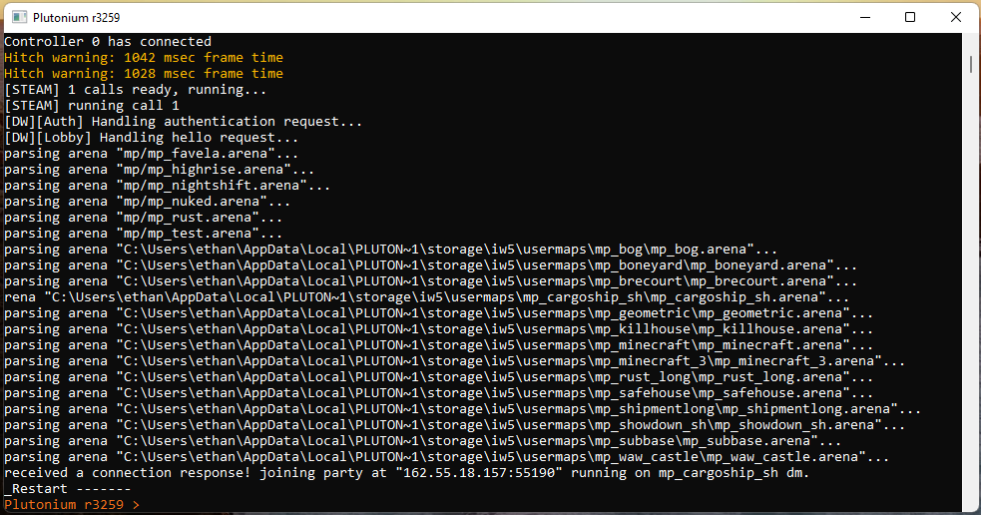Click the mp_geometric.arena path line
Image resolution: width=981 pixels, height=515 pixels.
pyautogui.click(x=438, y=312)
